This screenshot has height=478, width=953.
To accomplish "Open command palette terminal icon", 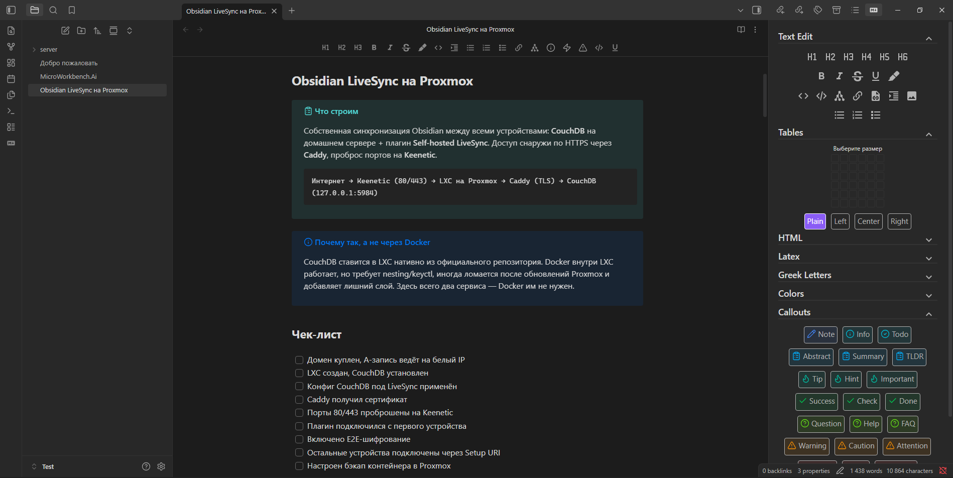I will coord(11,111).
